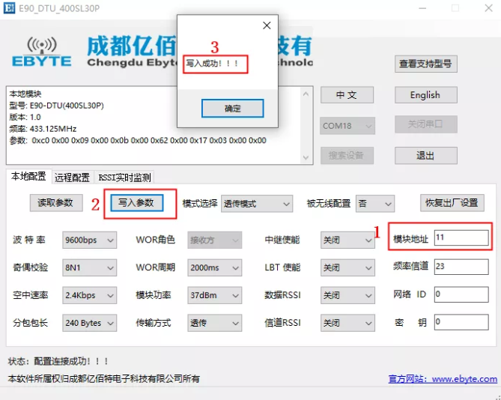
Task: Click the 频率信道 input field
Action: (x=461, y=267)
